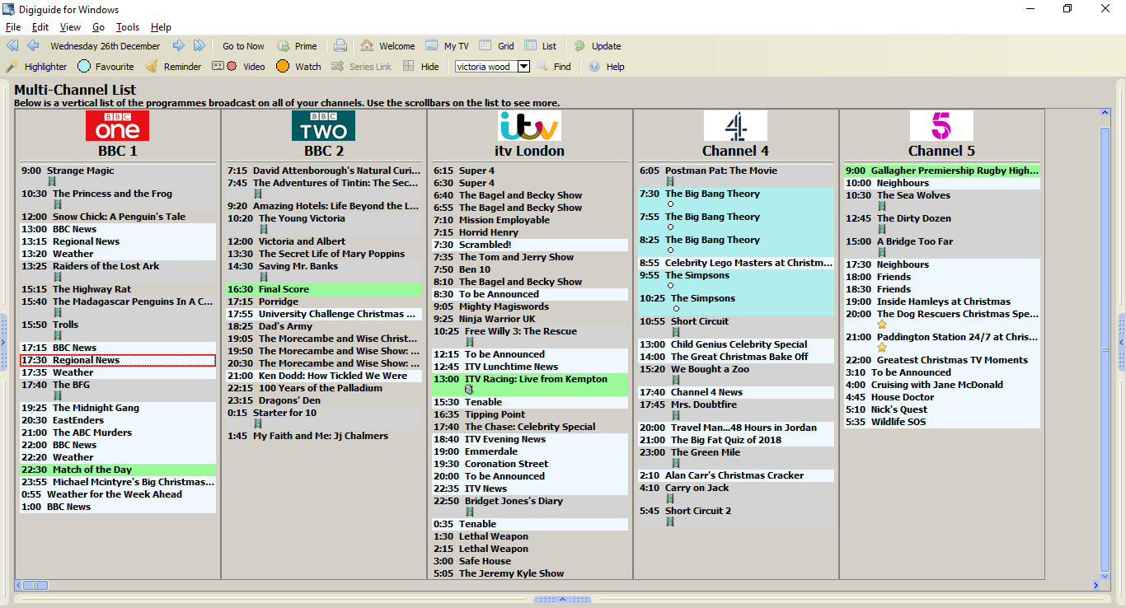Go to previous day arrow

point(33,46)
